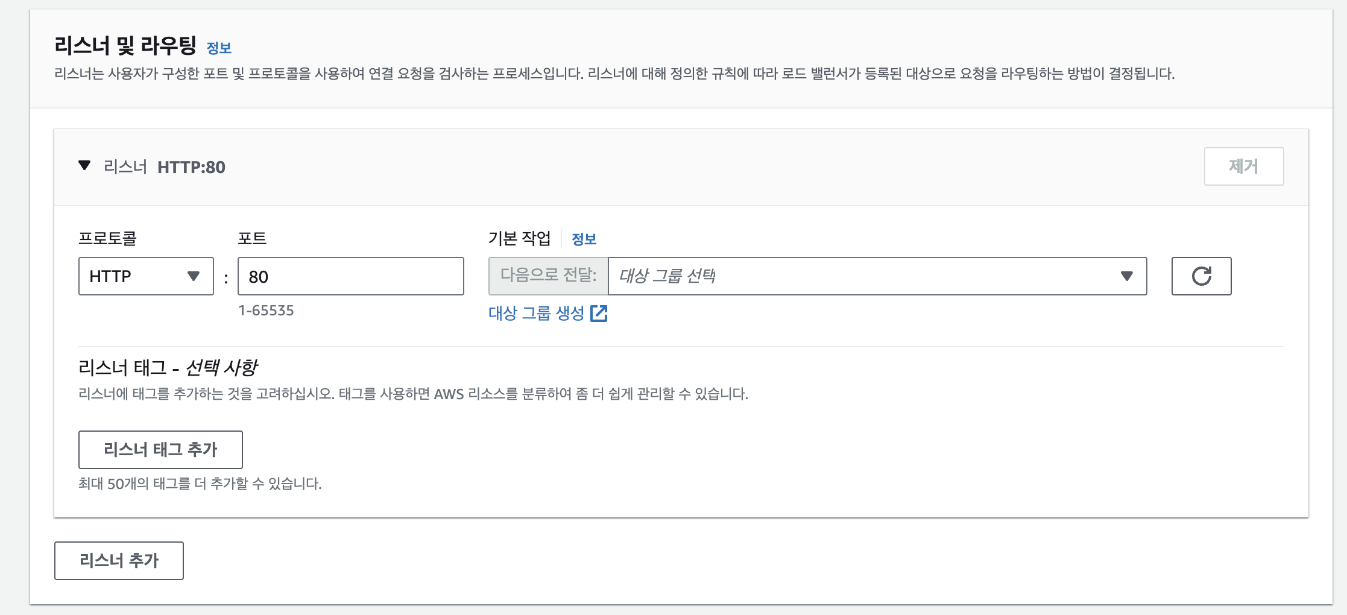Click the arrow inside 대상 그룹 선택 field

1126,276
